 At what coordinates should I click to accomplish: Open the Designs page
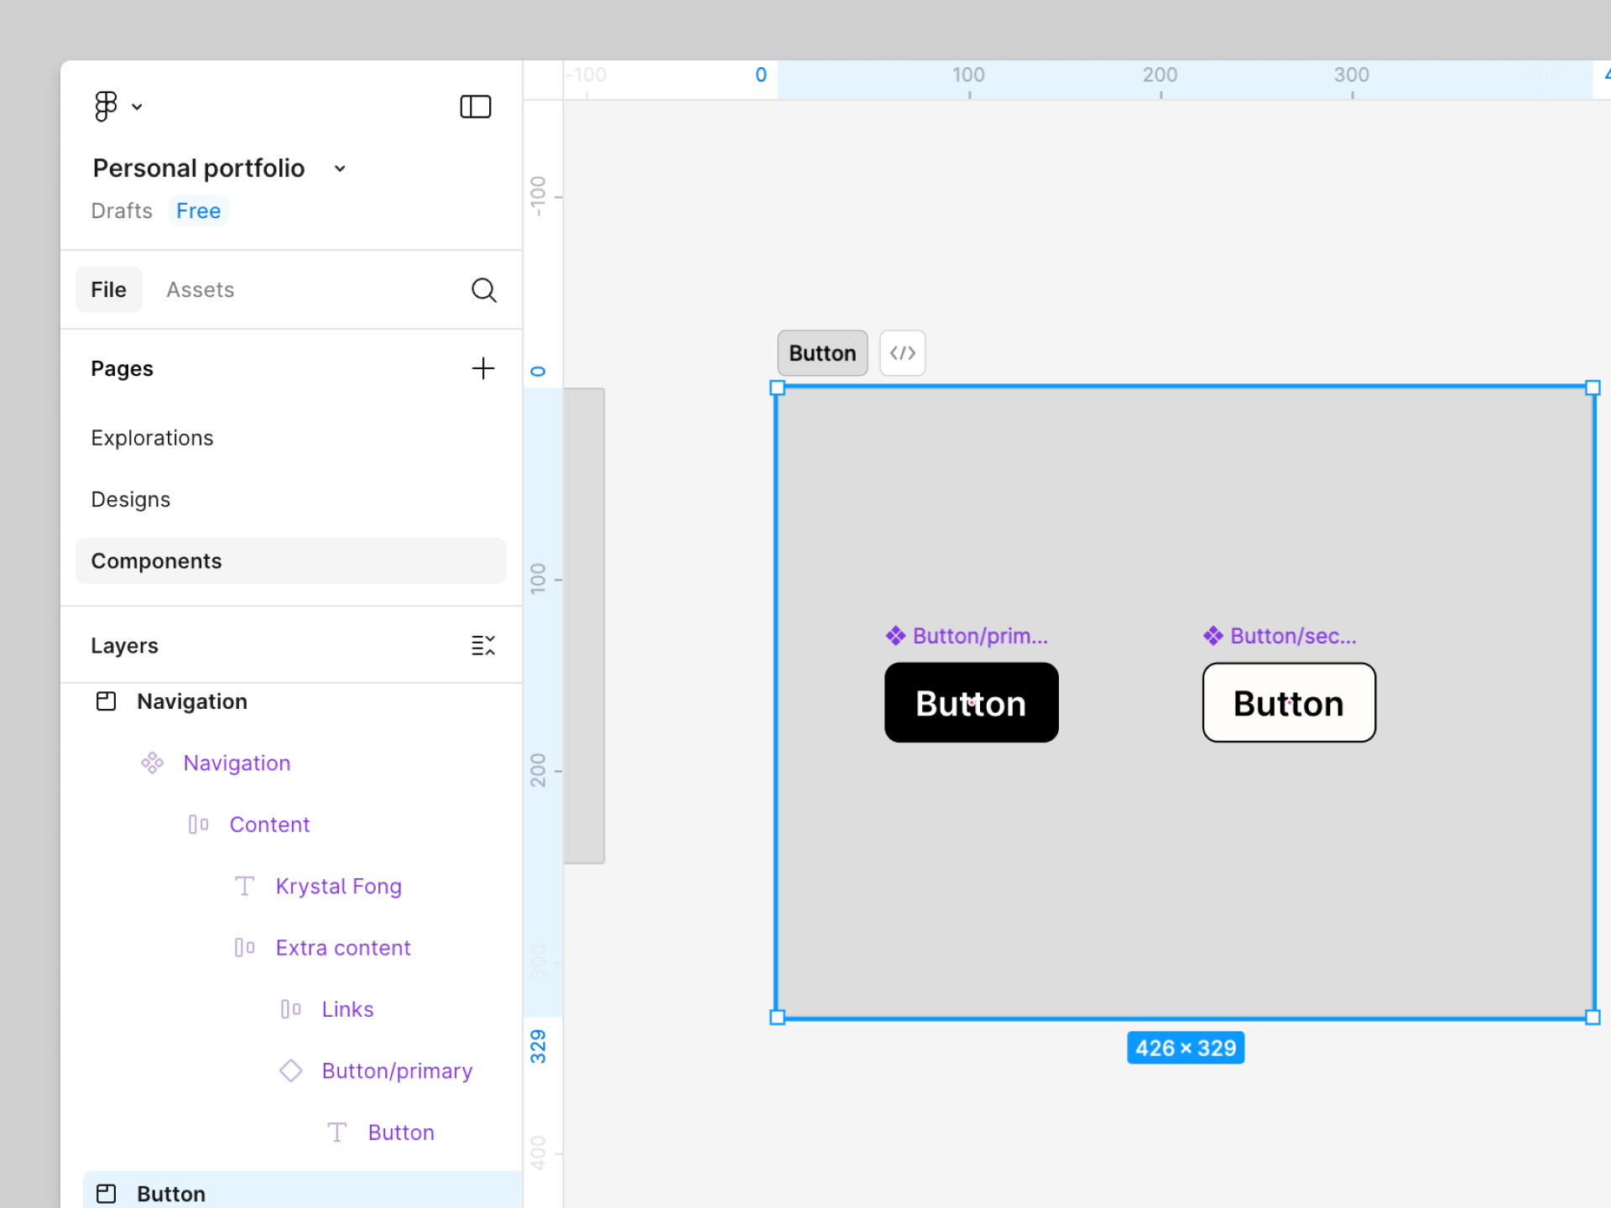point(130,499)
